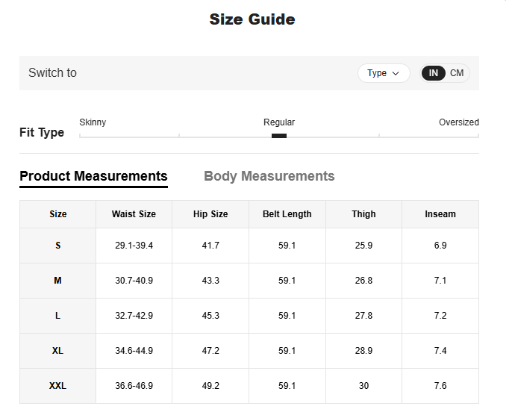The width and height of the screenshot is (512, 415).
Task: Select the Waist Size column header
Action: click(134, 214)
